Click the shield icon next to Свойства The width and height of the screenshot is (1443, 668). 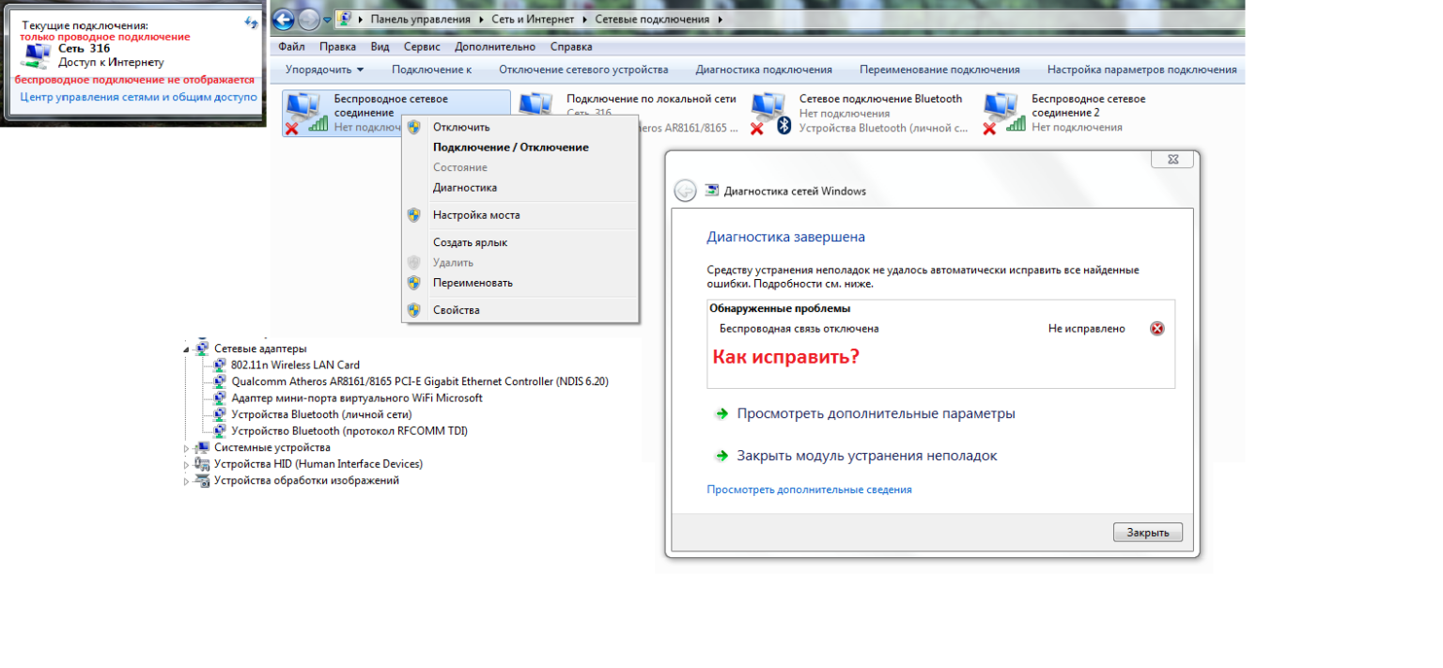point(413,310)
